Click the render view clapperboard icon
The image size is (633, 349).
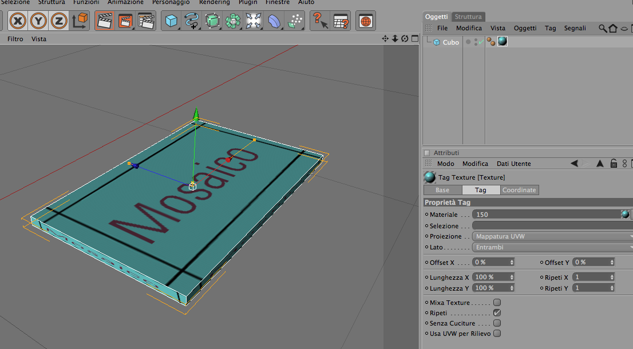[x=105, y=21]
